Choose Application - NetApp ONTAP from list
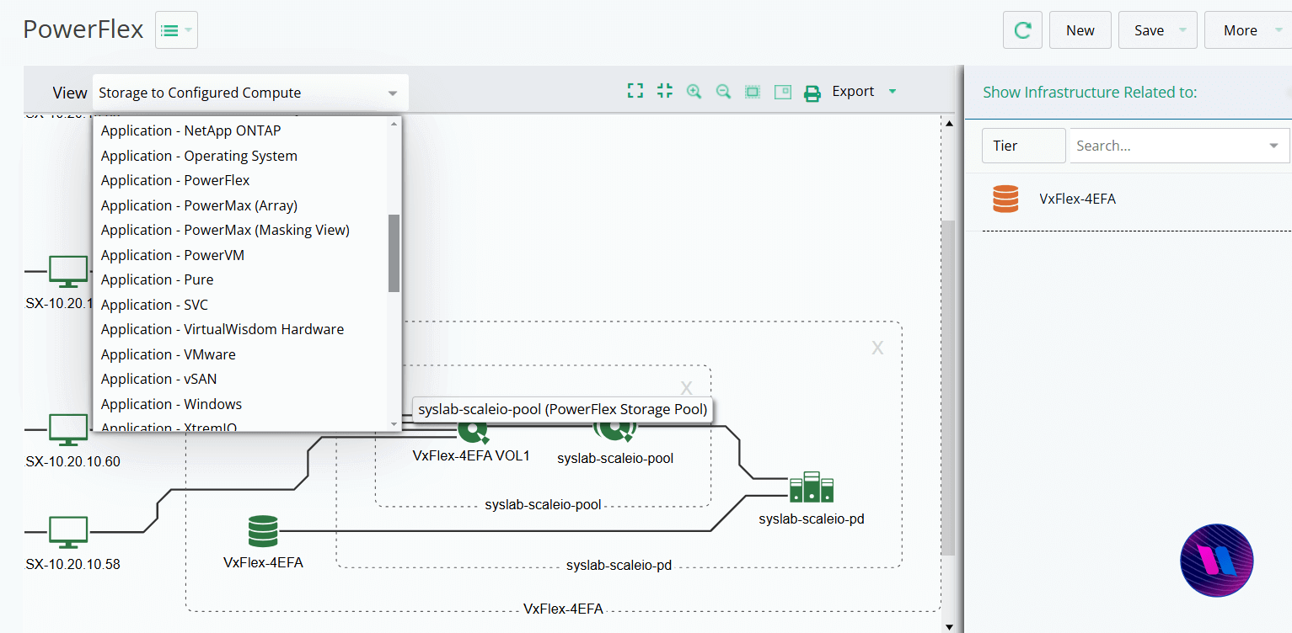 point(191,130)
